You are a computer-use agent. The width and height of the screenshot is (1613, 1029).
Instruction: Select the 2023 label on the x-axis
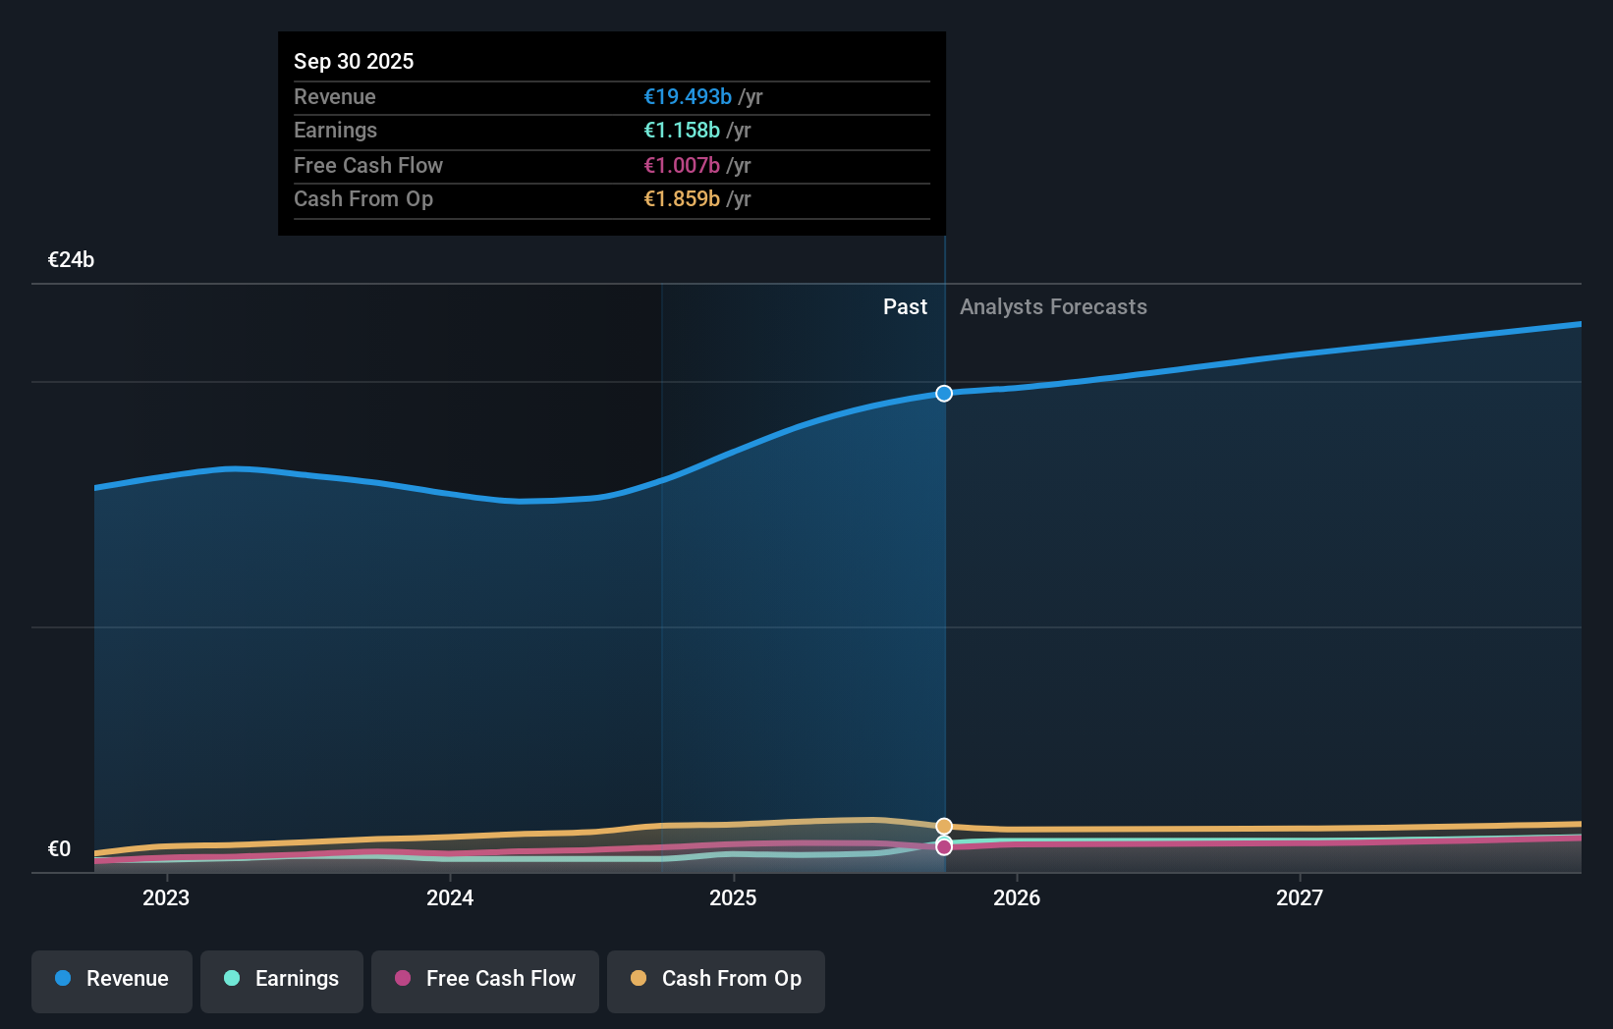pyautogui.click(x=166, y=897)
